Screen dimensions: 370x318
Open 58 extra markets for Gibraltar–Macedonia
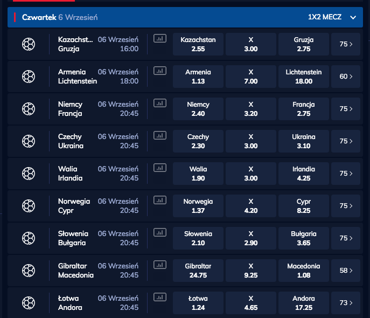tap(346, 271)
